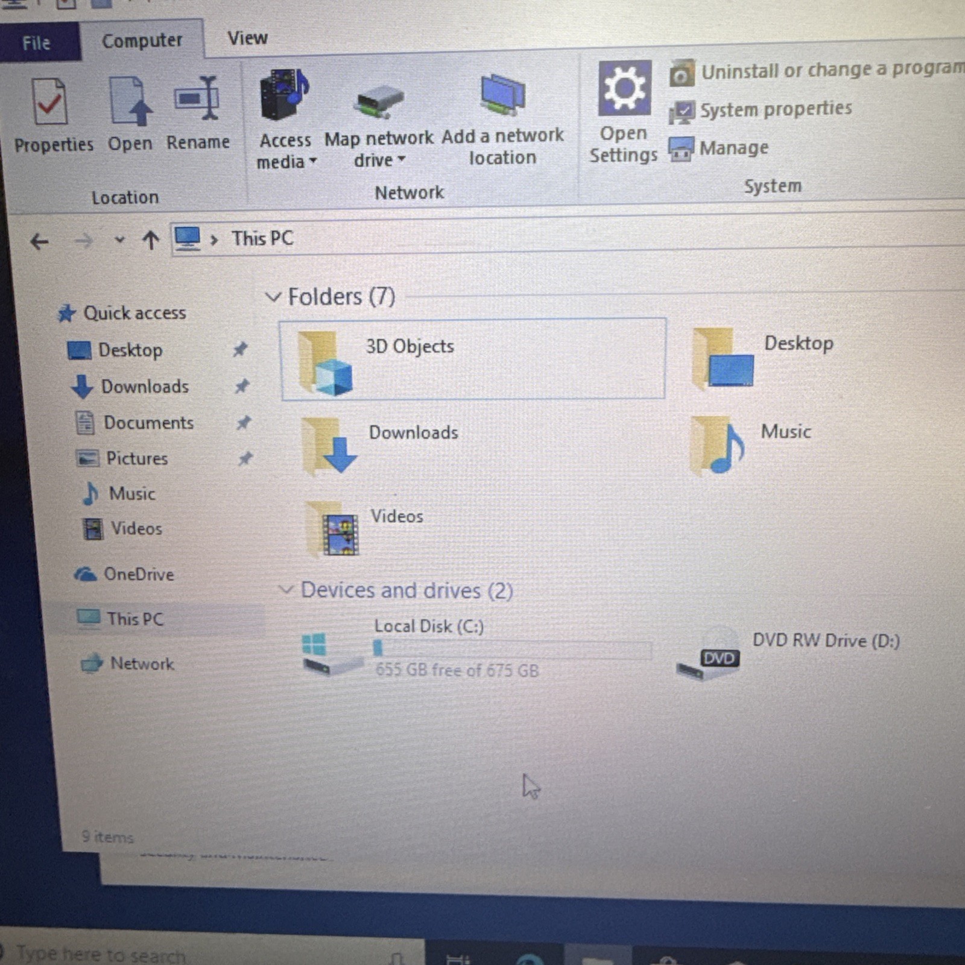Viewport: 965px width, 965px height.
Task: Select OneDrive in the navigation pane
Action: [x=124, y=574]
